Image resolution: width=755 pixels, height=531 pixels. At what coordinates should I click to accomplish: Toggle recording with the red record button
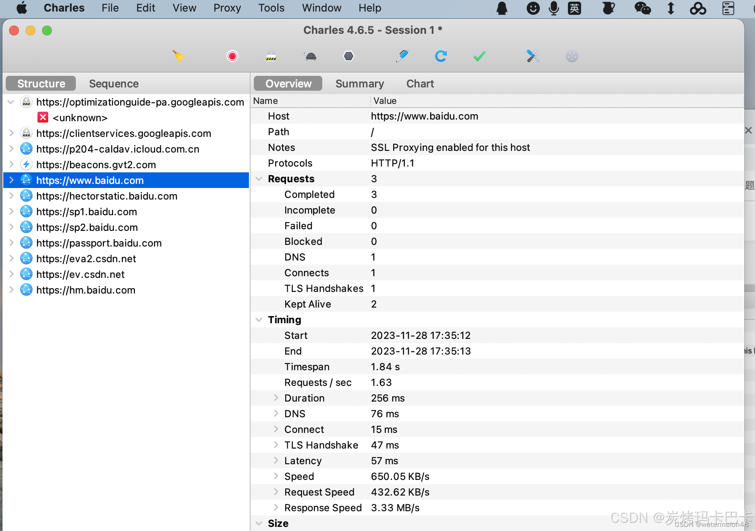(x=232, y=56)
